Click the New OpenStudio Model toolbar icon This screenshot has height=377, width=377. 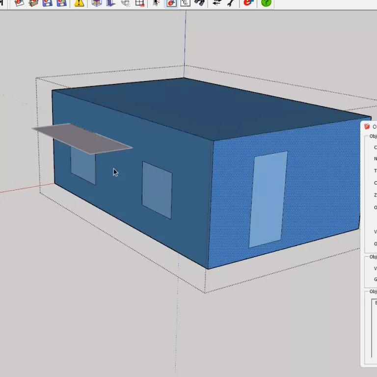[19, 2]
